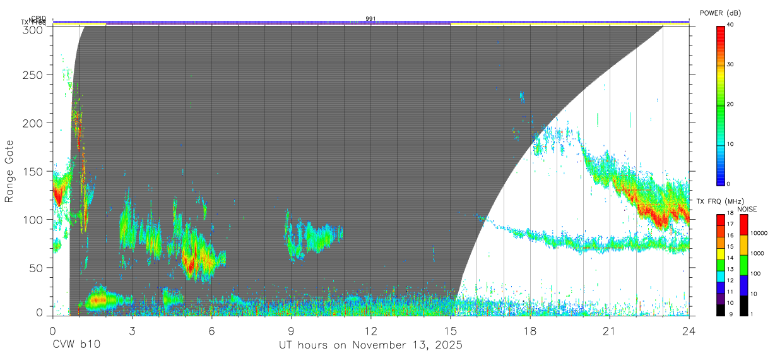
Task: Click the blue 11-12 MHz frequency swatch
Action: pyautogui.click(x=720, y=287)
